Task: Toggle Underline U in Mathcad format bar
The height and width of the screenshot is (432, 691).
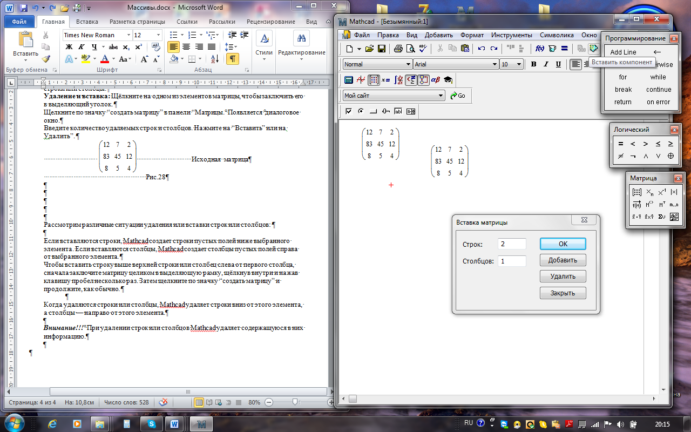Action: [558, 64]
